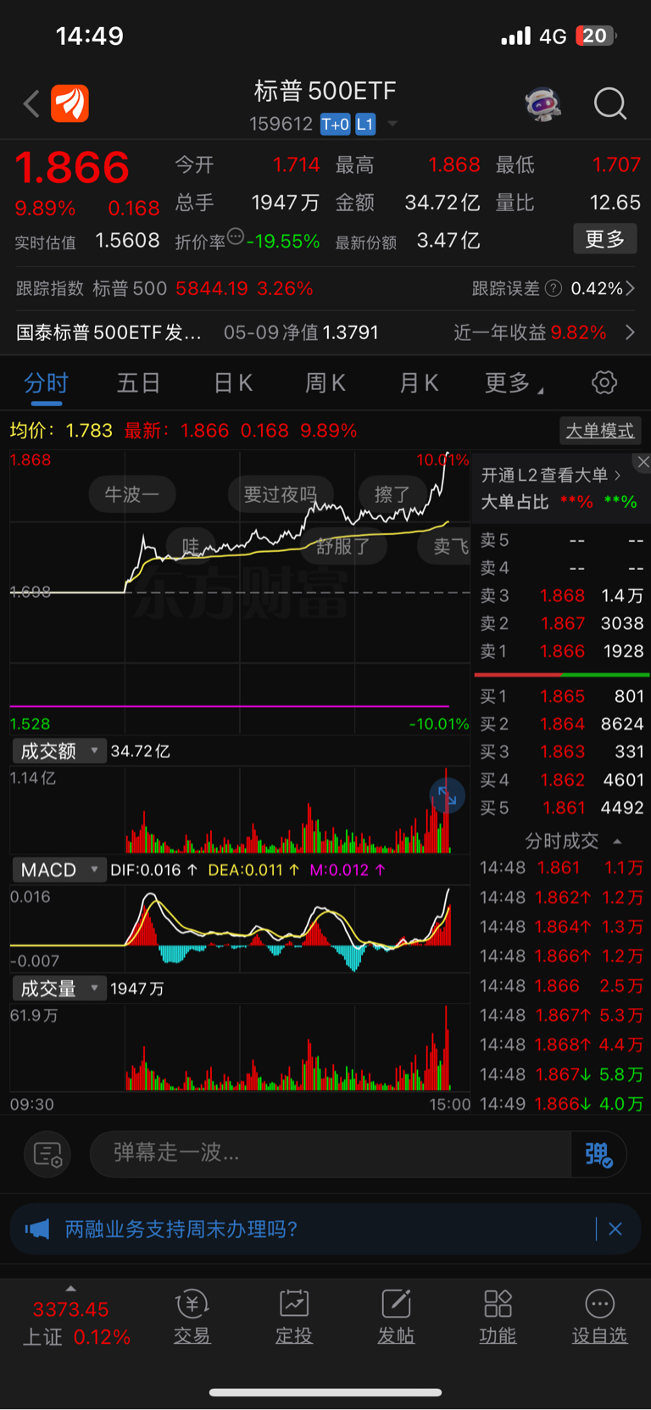Open the 成交额 indicator dropdown

click(x=58, y=751)
